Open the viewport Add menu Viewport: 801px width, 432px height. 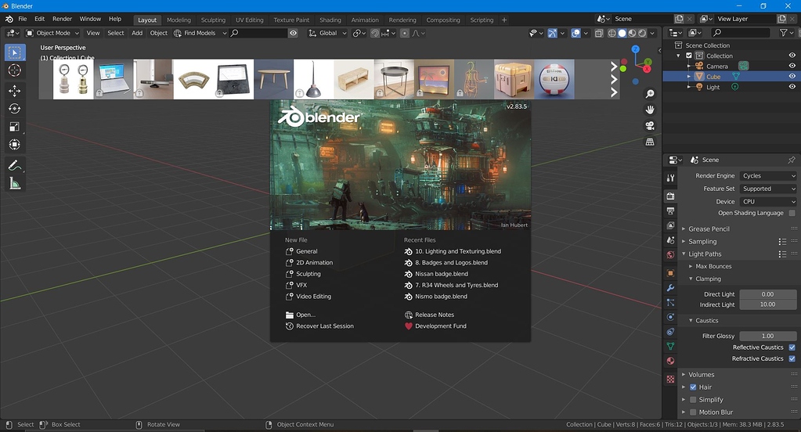(x=137, y=33)
